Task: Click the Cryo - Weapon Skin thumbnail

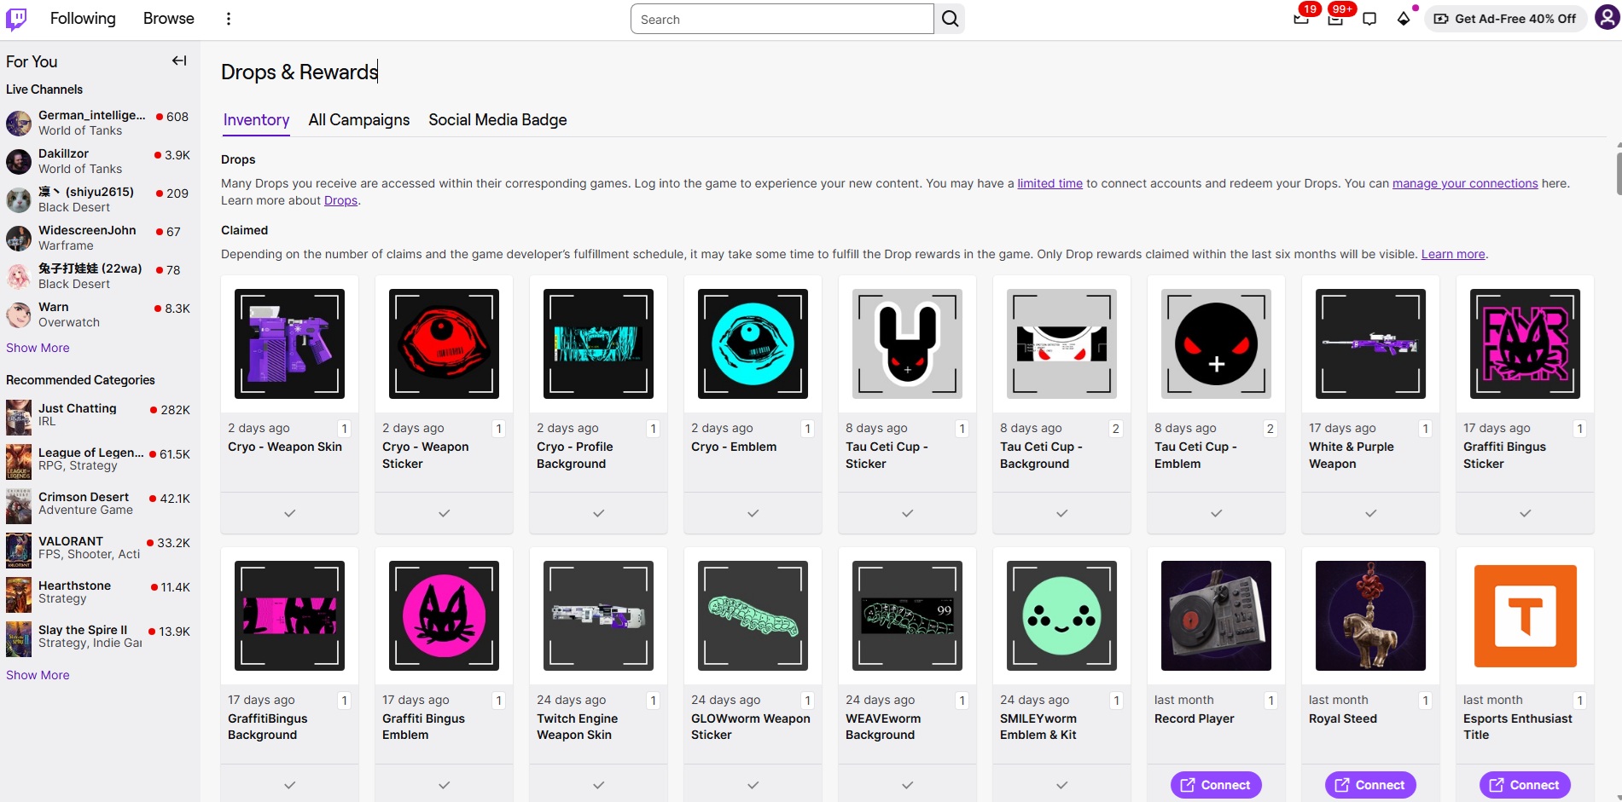Action: (289, 343)
